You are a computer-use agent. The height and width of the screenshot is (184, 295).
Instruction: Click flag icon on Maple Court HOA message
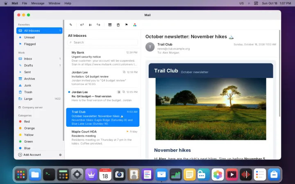[127, 132]
